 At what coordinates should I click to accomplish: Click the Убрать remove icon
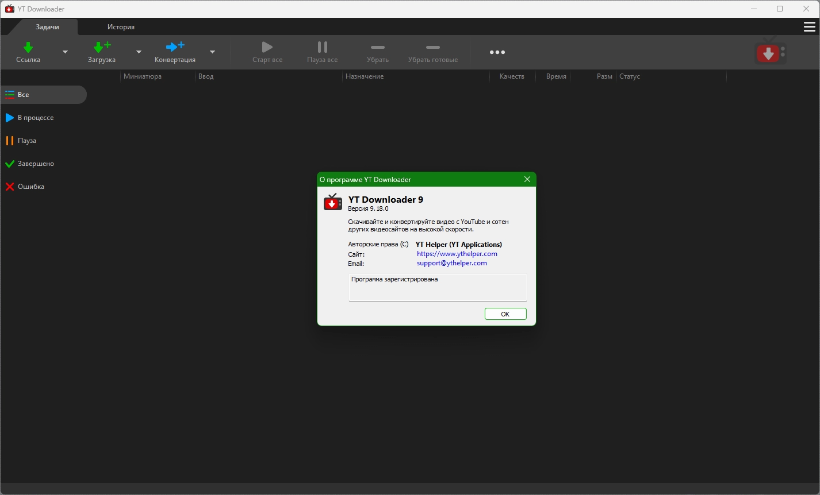[x=378, y=47]
